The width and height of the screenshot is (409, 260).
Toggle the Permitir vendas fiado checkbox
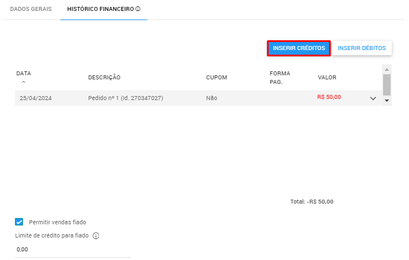point(19,222)
